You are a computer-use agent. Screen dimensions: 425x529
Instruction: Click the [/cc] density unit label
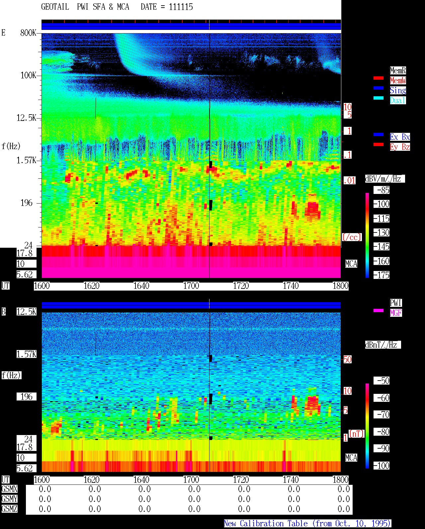point(352,237)
